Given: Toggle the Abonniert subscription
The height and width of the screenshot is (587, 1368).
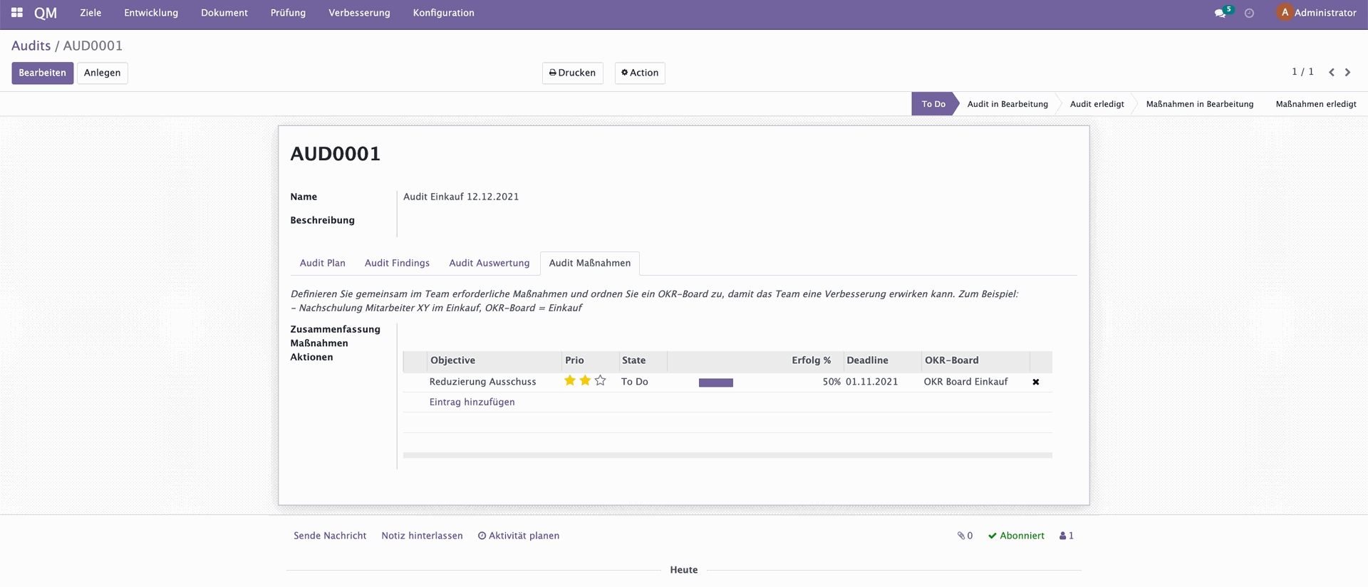Looking at the screenshot, I should tap(1016, 536).
